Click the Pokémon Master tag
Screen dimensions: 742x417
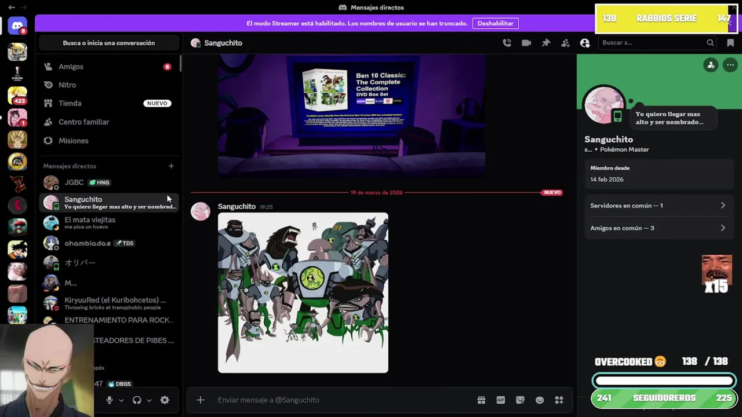click(x=624, y=149)
